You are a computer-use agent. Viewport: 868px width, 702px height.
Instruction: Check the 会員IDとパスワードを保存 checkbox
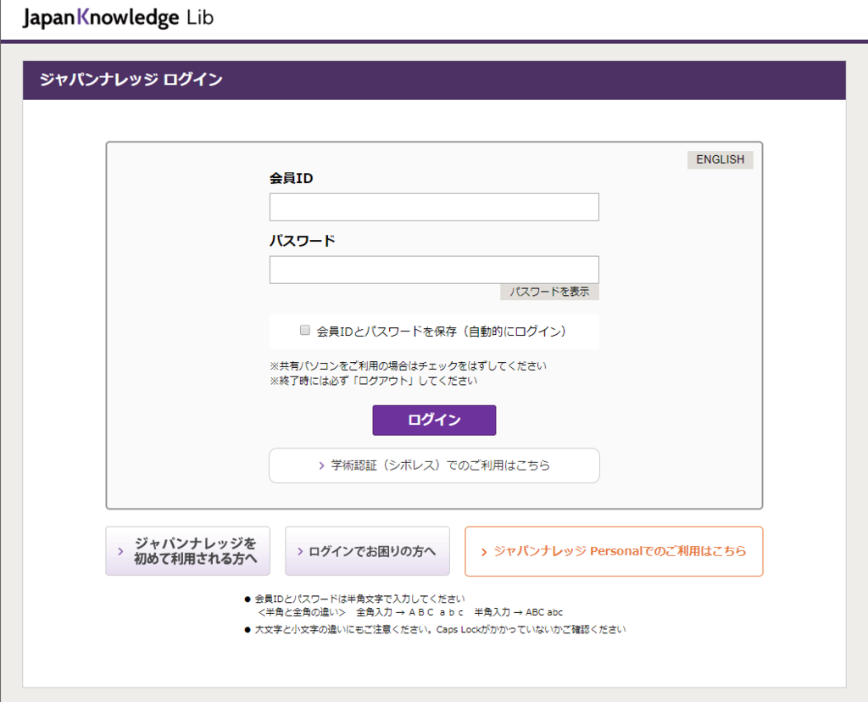[x=305, y=331]
